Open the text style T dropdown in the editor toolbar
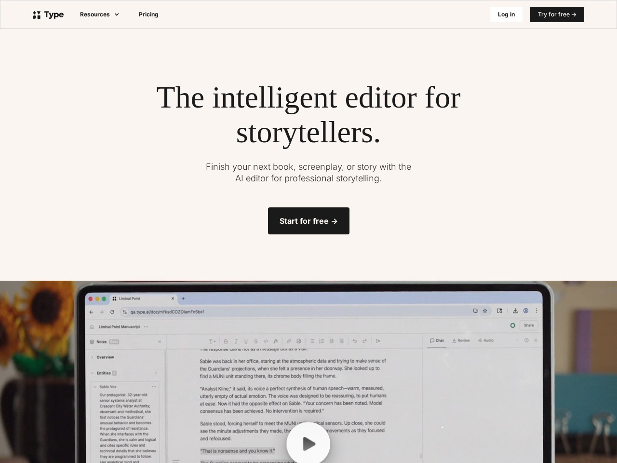The width and height of the screenshot is (617, 463). click(x=212, y=341)
